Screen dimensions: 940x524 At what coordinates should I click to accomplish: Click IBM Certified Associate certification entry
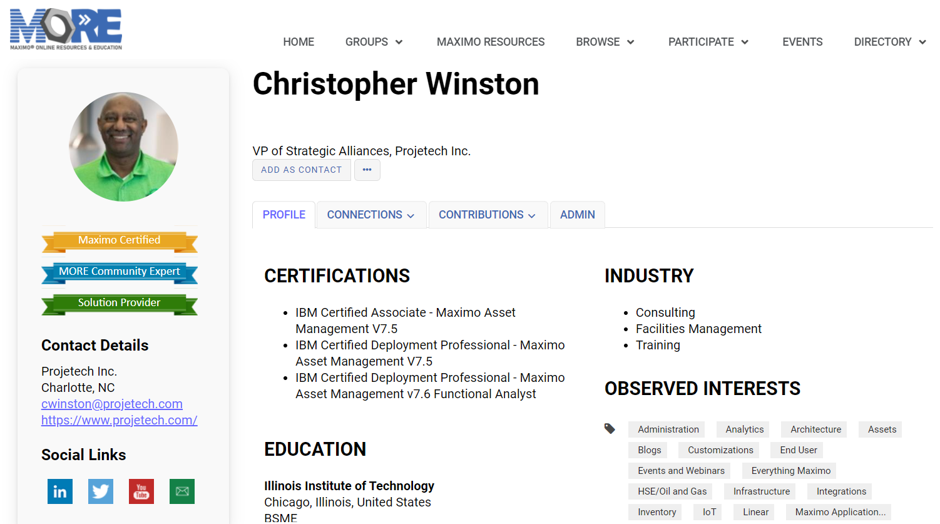pyautogui.click(x=406, y=321)
